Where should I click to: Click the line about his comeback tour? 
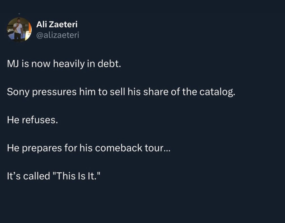click(x=88, y=148)
